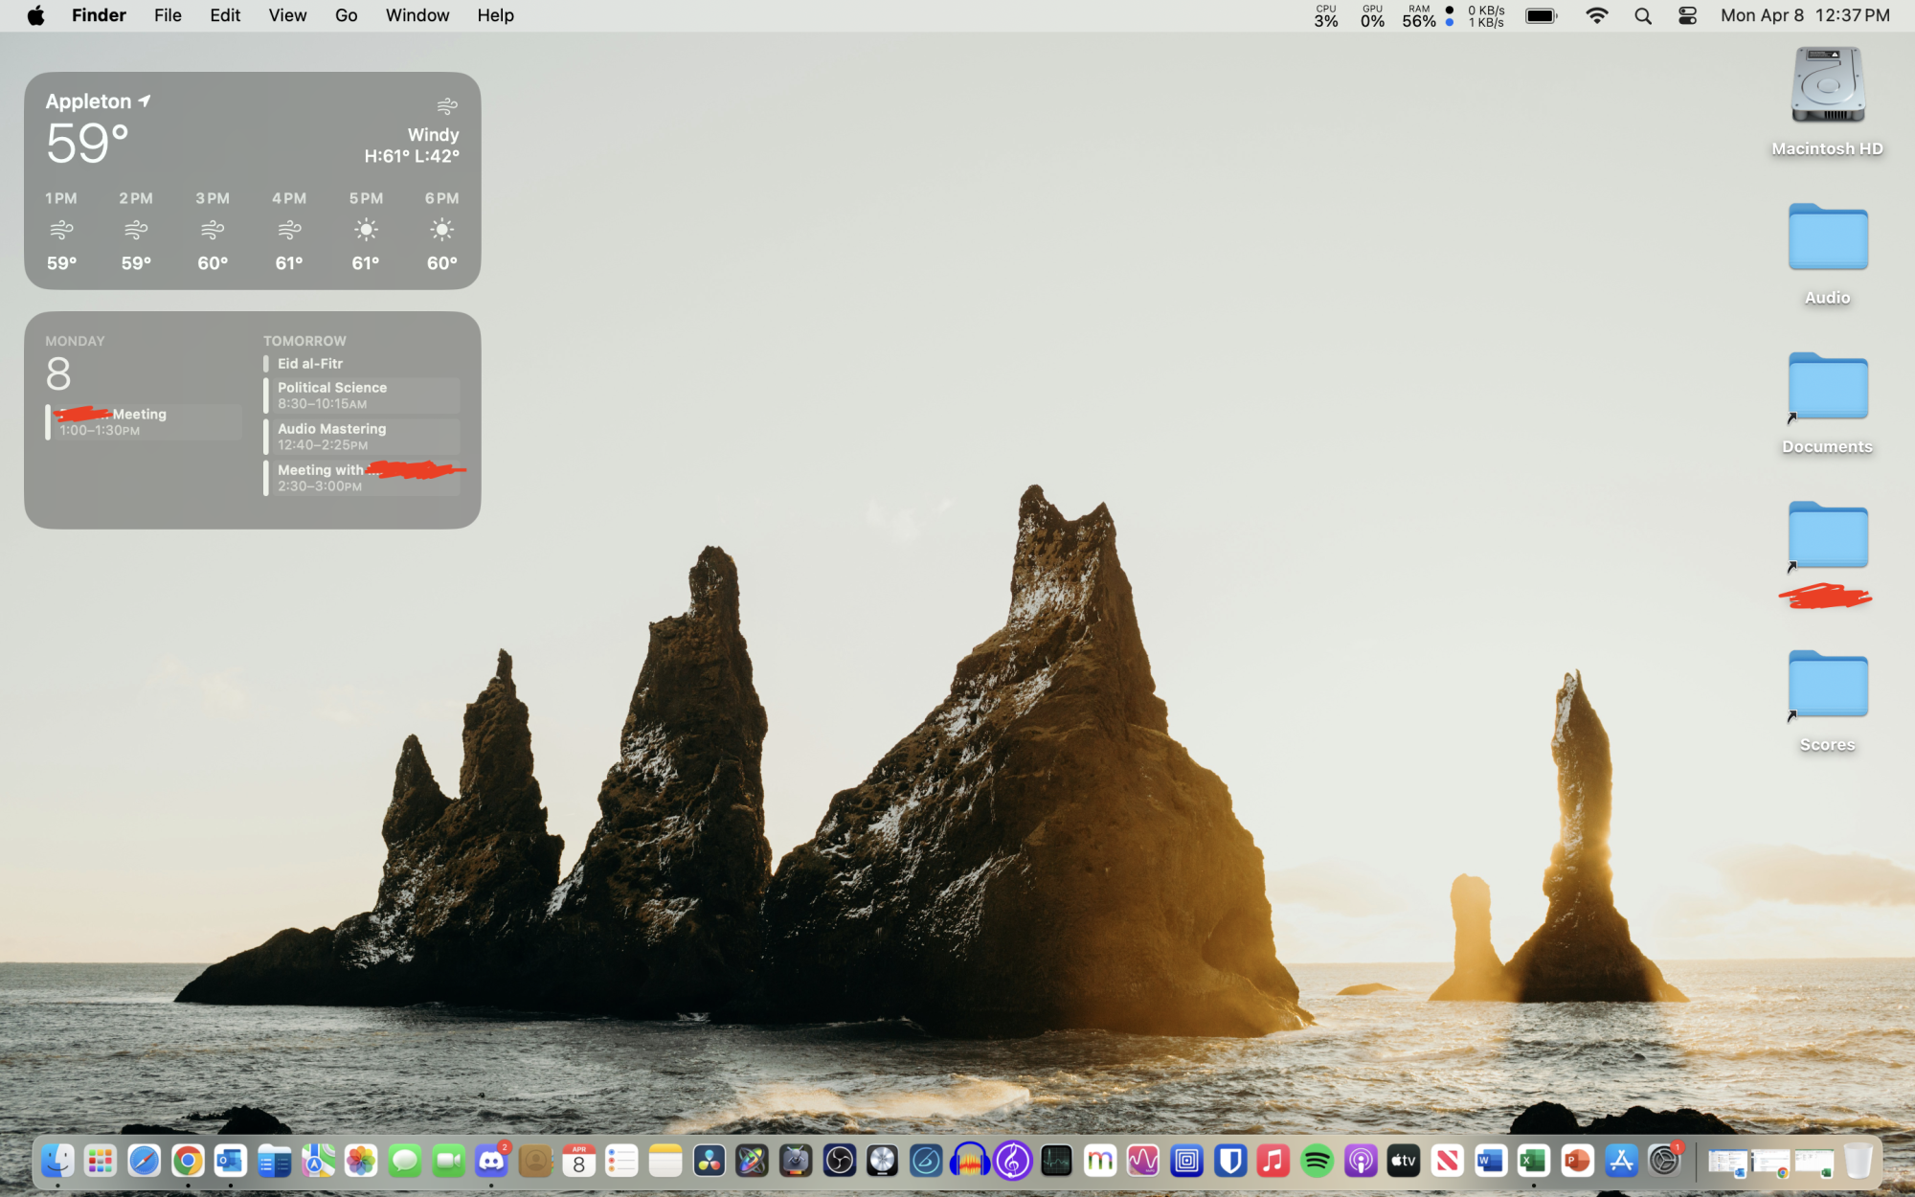The image size is (1915, 1197).
Task: Open the CPU usage stats menu
Action: pos(1325,15)
